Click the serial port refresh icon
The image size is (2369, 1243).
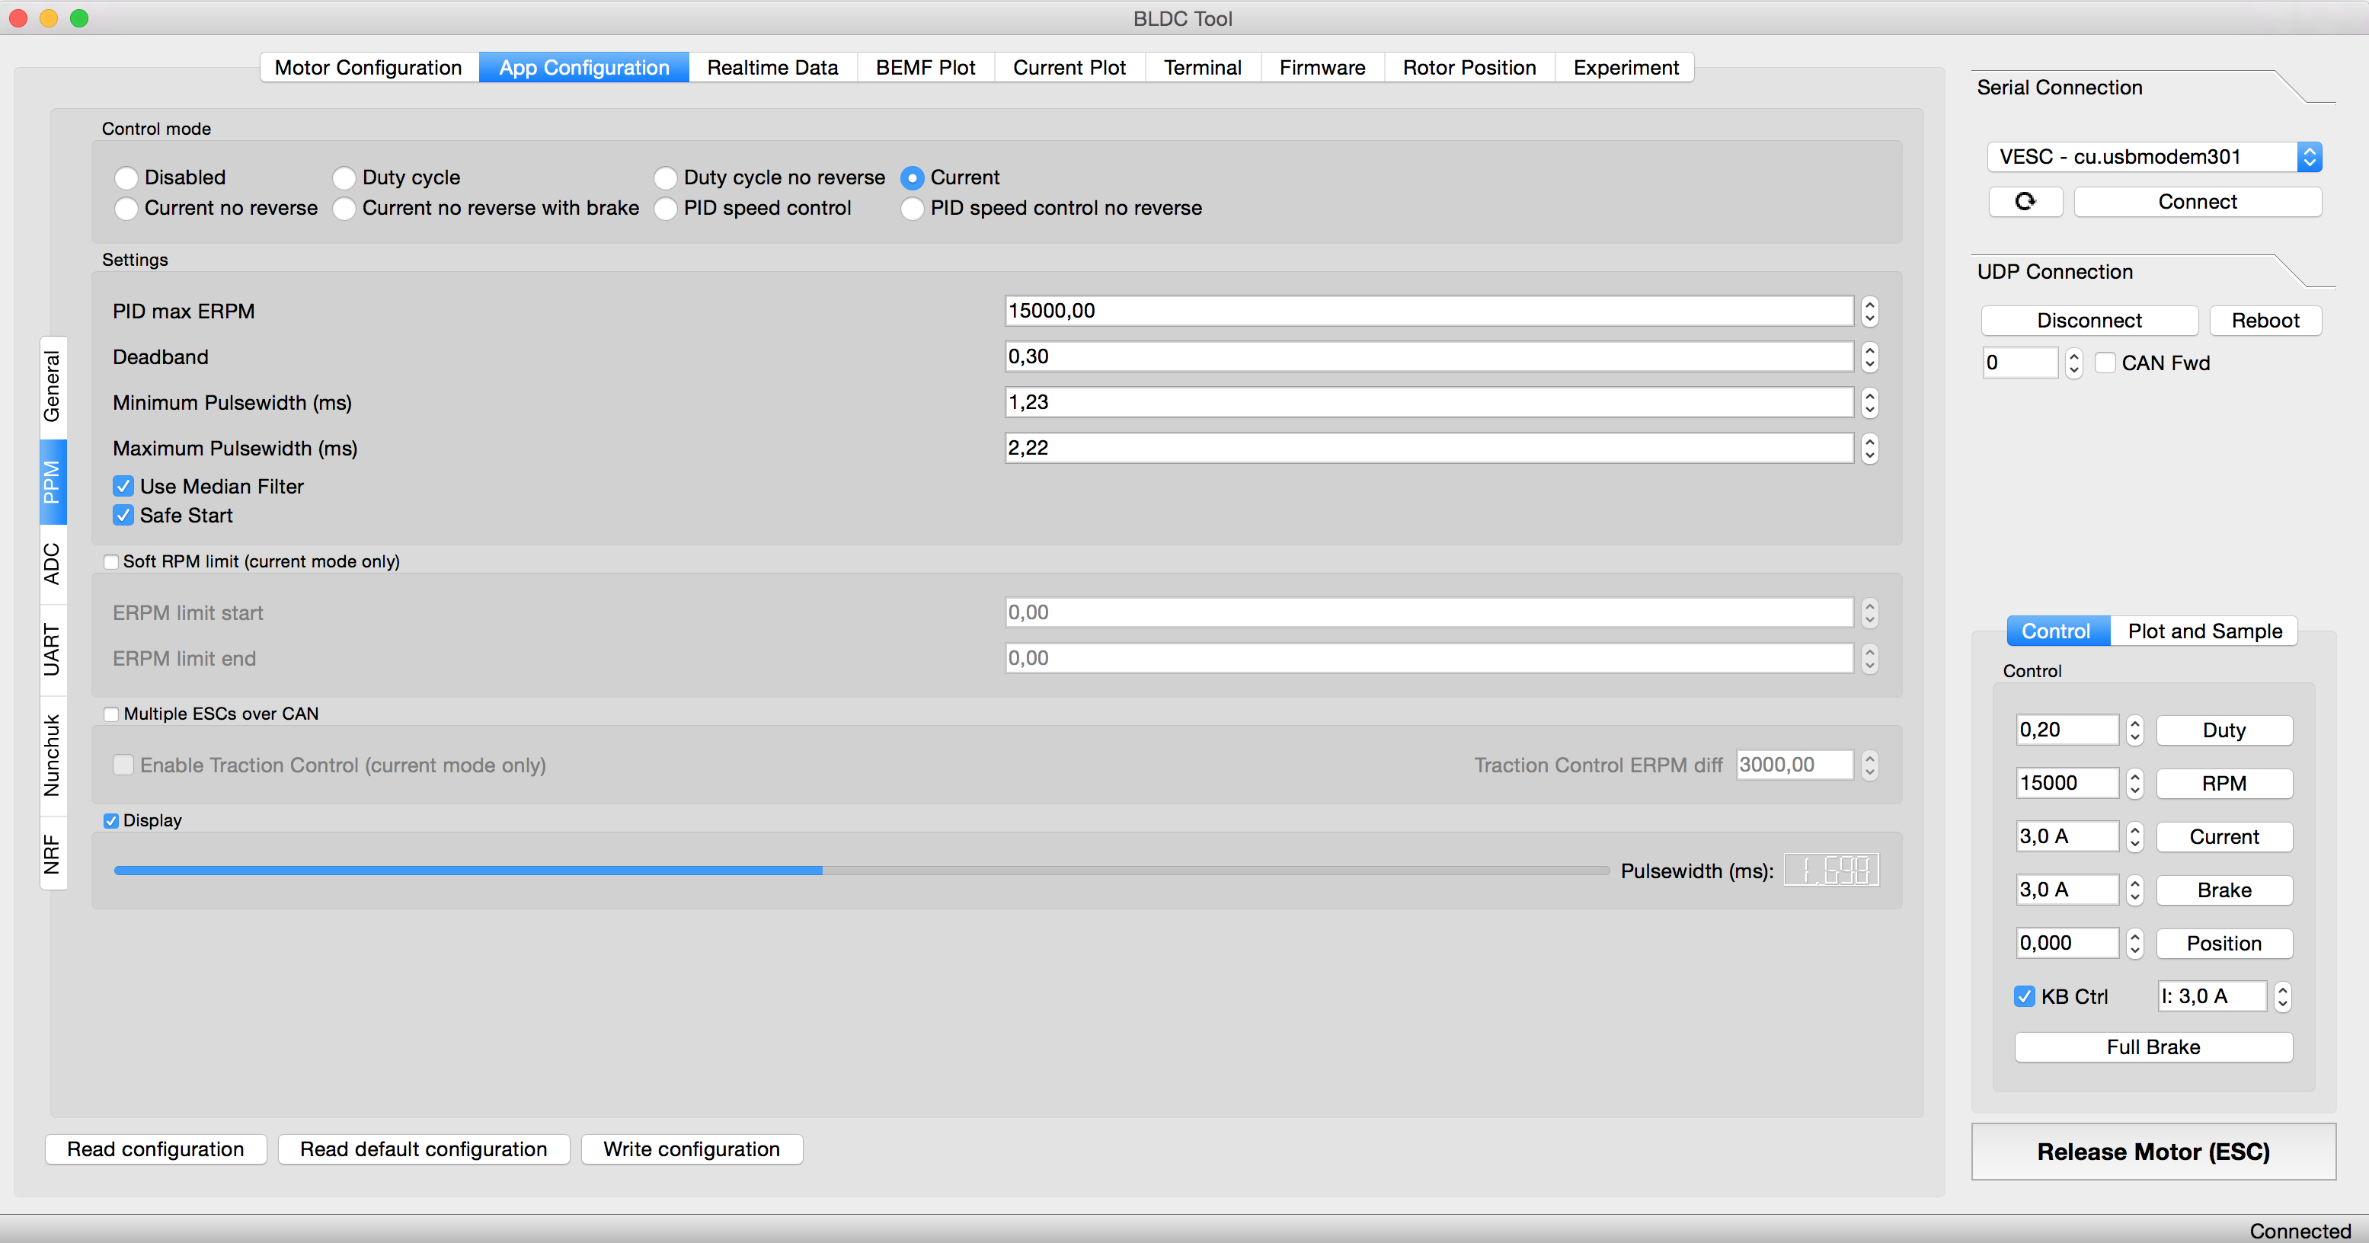pos(2025,201)
